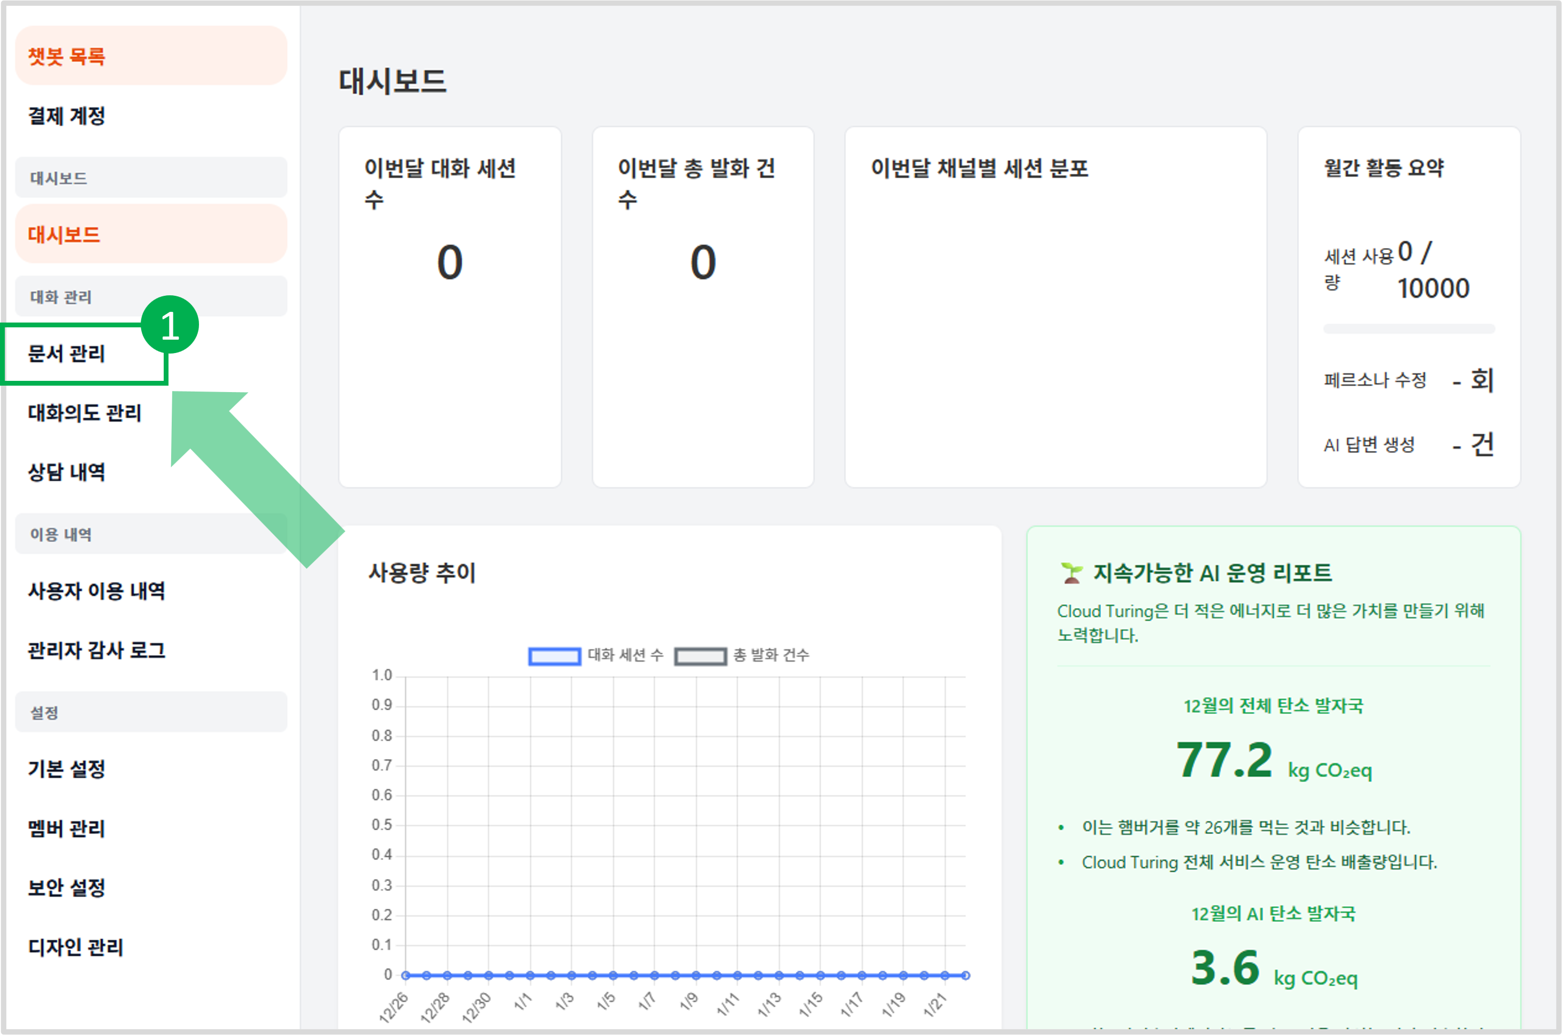View 관리자 감사 로그
Viewport: 1562px width, 1035px height.
[x=98, y=651]
